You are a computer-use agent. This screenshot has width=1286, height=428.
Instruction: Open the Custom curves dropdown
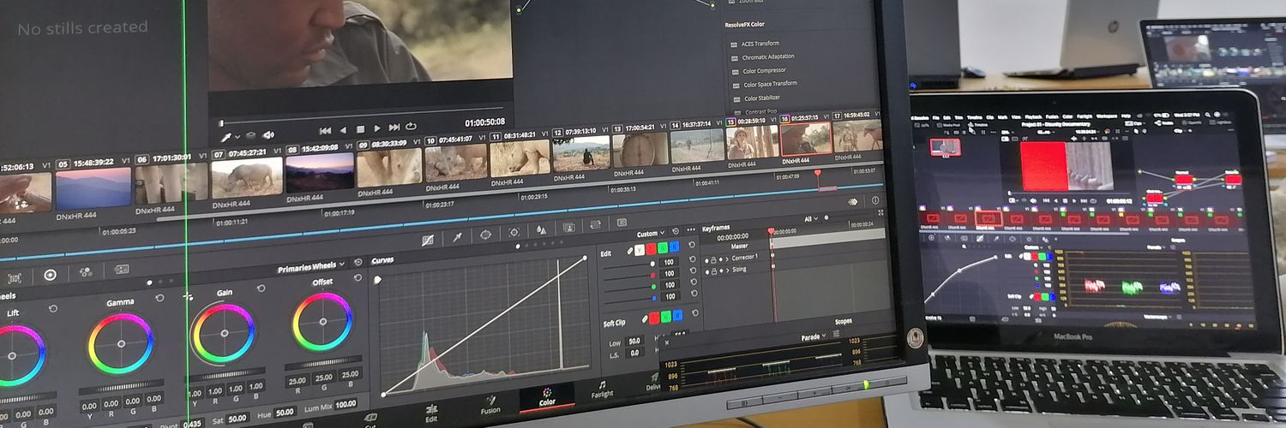click(x=651, y=233)
